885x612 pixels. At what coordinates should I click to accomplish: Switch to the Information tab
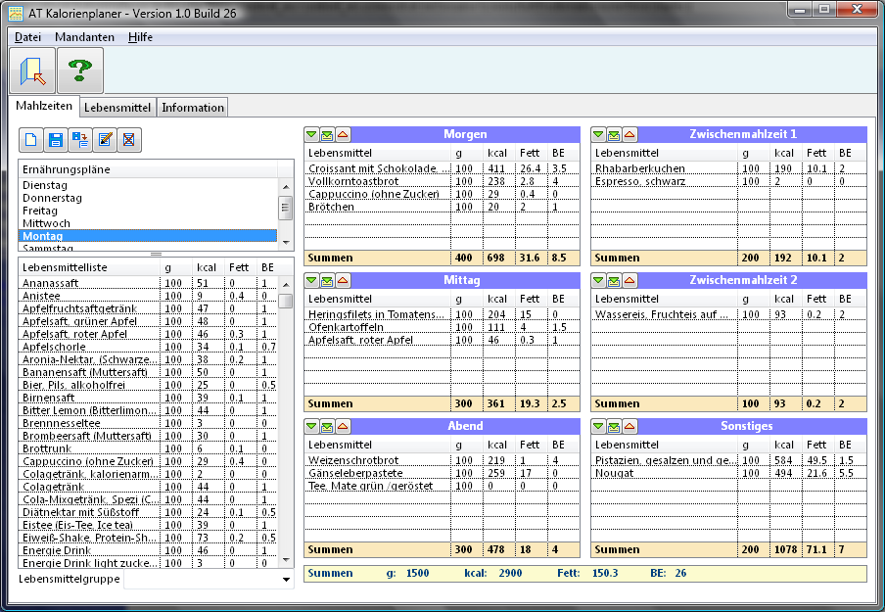[193, 108]
